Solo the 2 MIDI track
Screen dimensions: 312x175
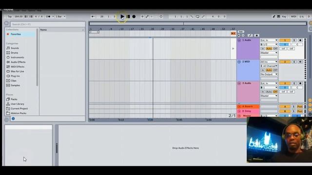294,62
